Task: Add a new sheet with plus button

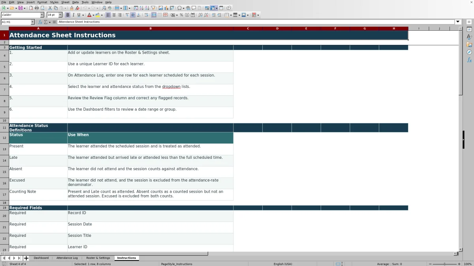Action: tap(26, 258)
